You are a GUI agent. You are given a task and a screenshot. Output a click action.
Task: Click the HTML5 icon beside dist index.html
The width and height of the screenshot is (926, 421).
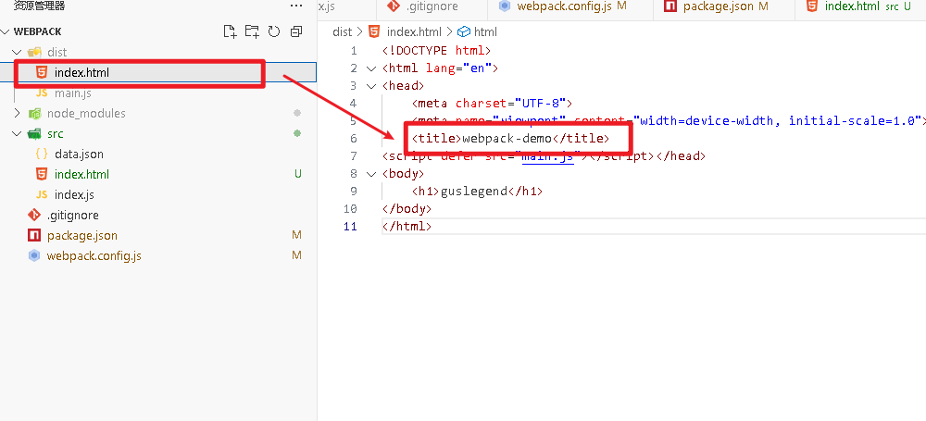coord(42,73)
